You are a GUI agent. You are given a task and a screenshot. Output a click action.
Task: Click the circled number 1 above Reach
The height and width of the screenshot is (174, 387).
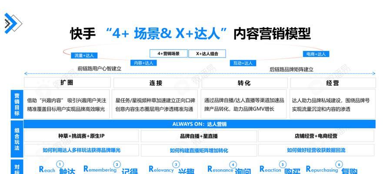(x=60, y=164)
